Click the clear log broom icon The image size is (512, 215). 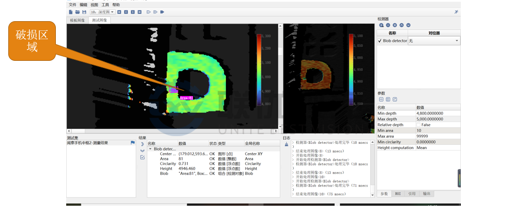click(287, 144)
